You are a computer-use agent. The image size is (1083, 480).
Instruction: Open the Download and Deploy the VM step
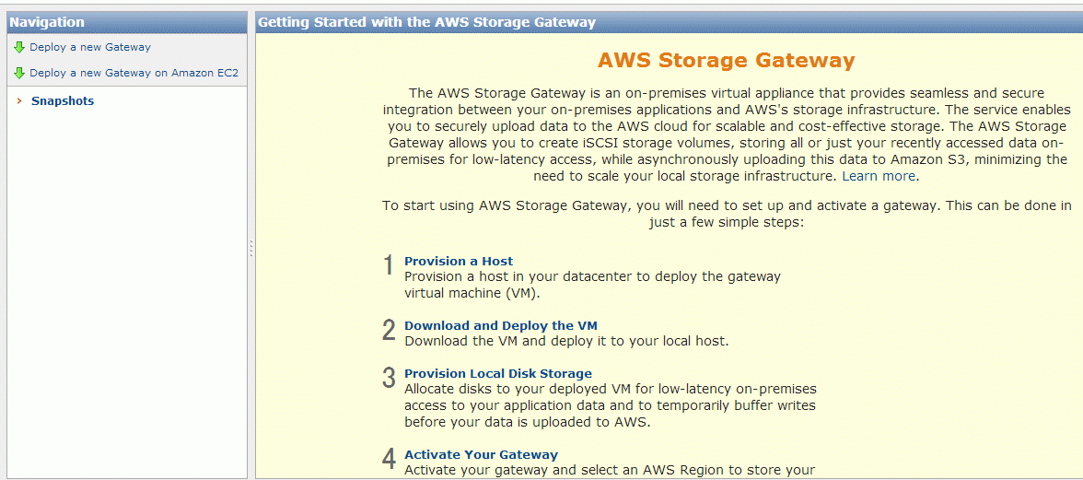[501, 325]
